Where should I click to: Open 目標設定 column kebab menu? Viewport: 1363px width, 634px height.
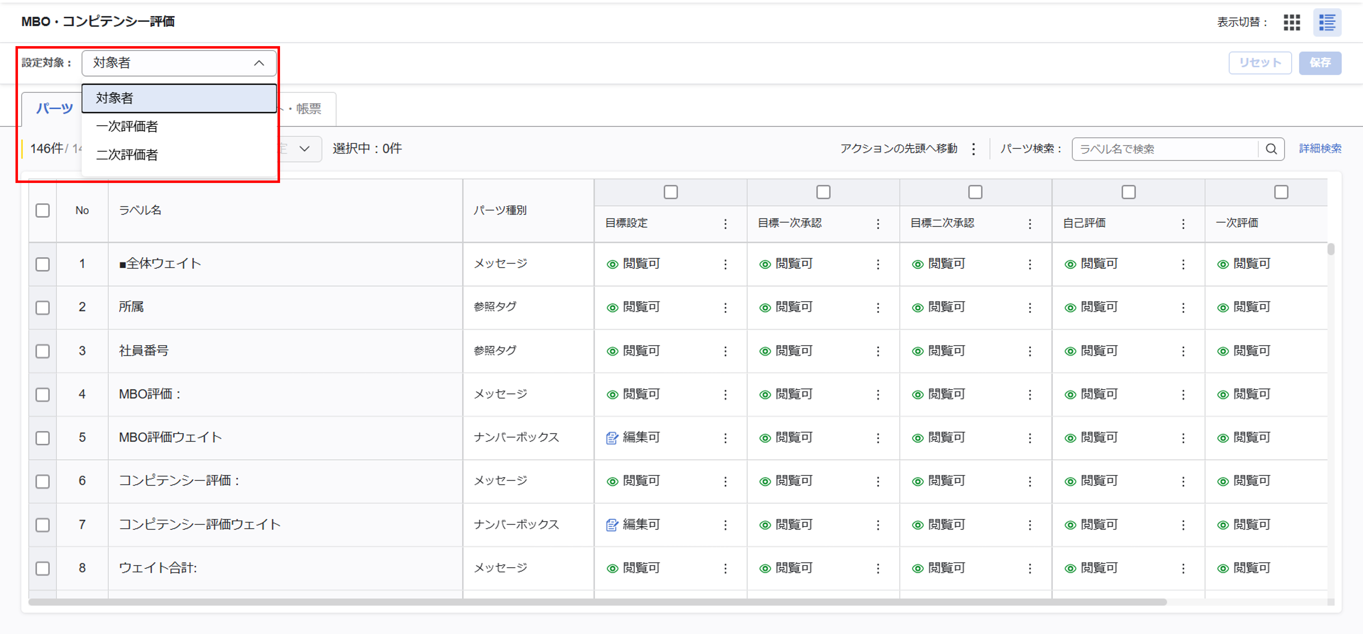[x=725, y=224]
